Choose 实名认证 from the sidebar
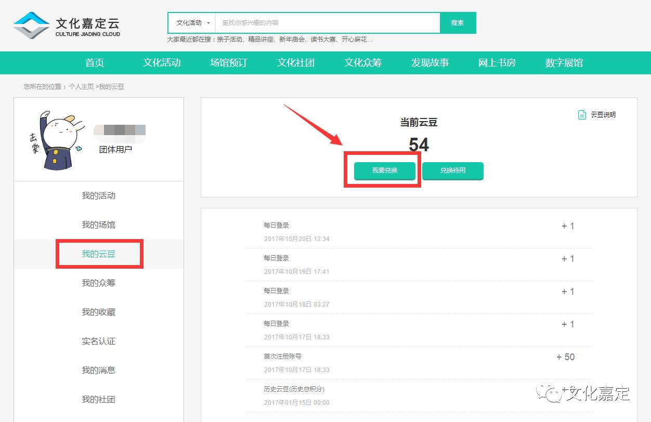The width and height of the screenshot is (651, 422). 98,341
